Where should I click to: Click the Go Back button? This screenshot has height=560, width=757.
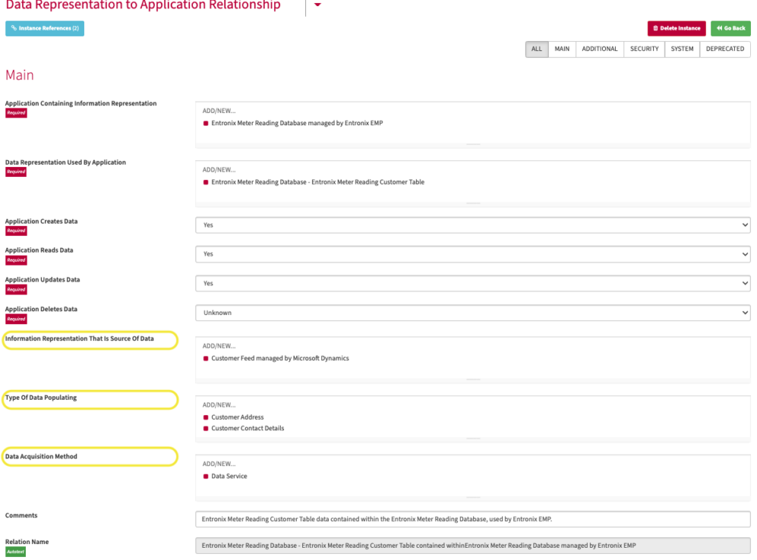click(730, 28)
